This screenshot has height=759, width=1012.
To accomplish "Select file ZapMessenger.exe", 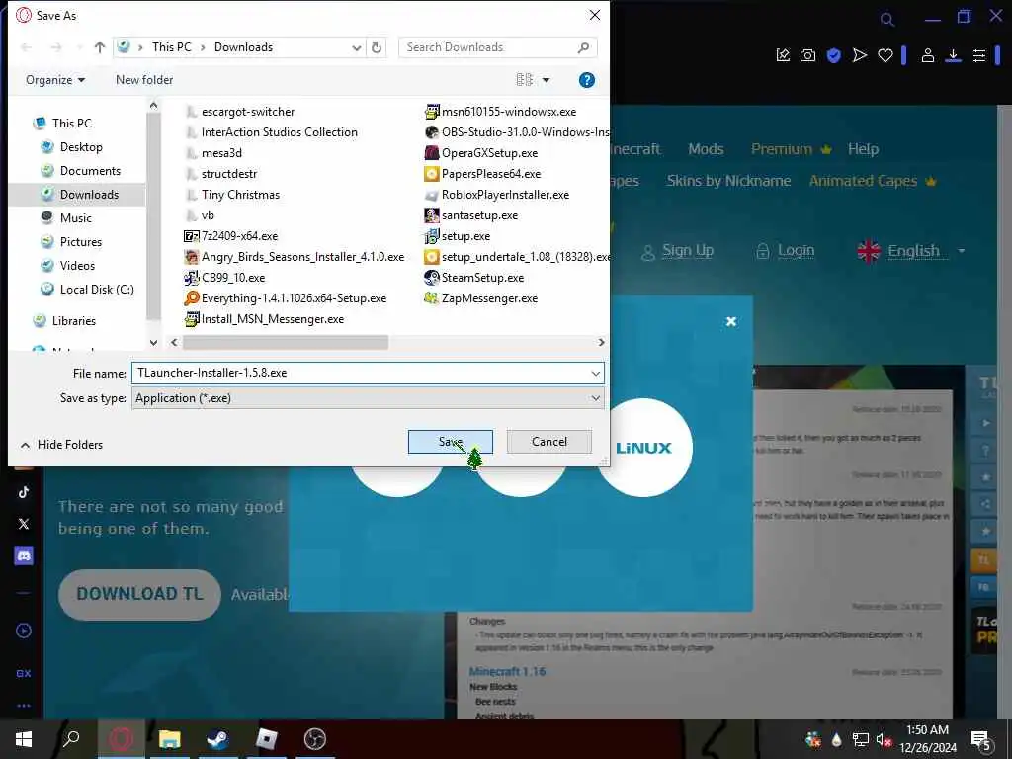I will coord(481,298).
